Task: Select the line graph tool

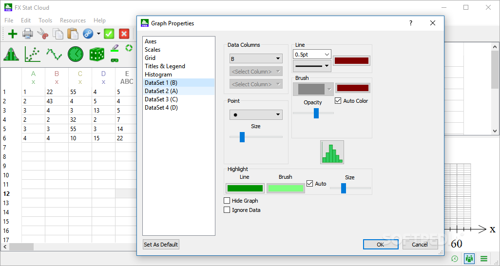Action: pos(54,54)
